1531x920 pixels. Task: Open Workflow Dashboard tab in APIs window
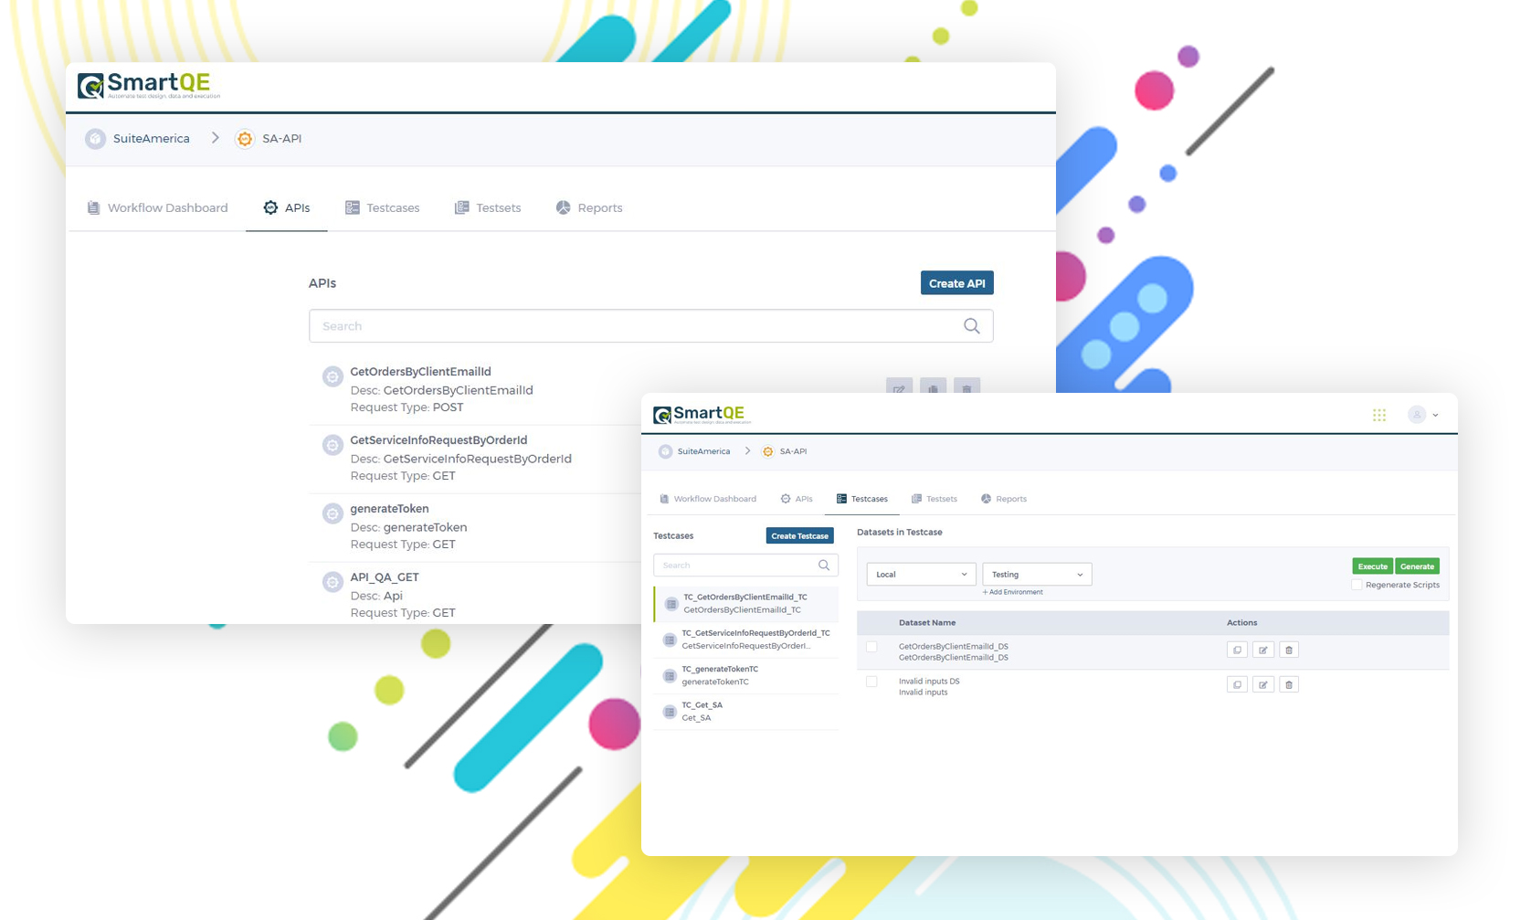157,208
